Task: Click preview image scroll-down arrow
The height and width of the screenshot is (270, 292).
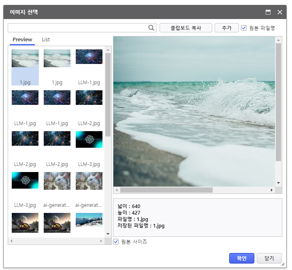Action: [278, 183]
